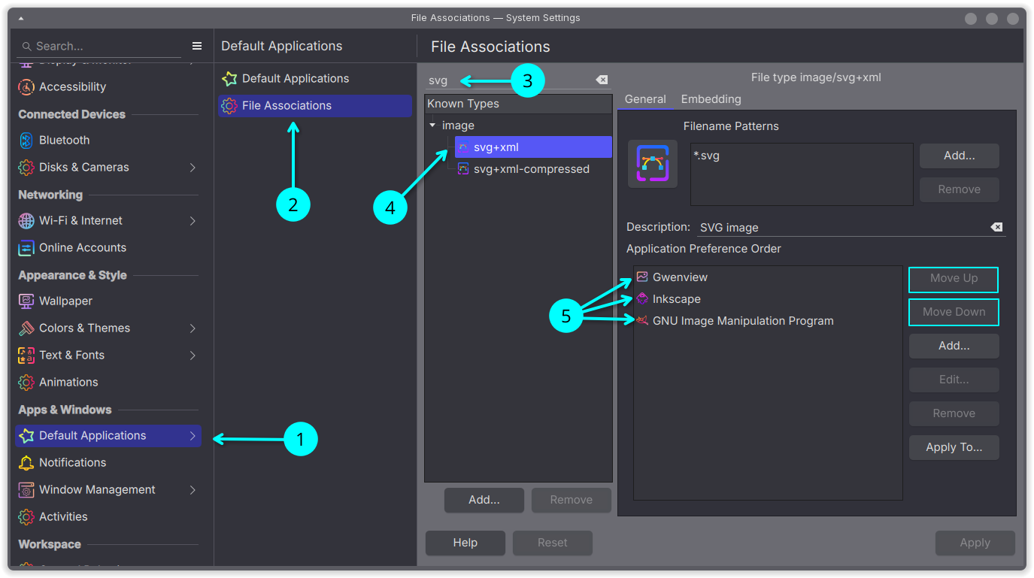
Task: Click the Wallpaper icon
Action: click(26, 301)
